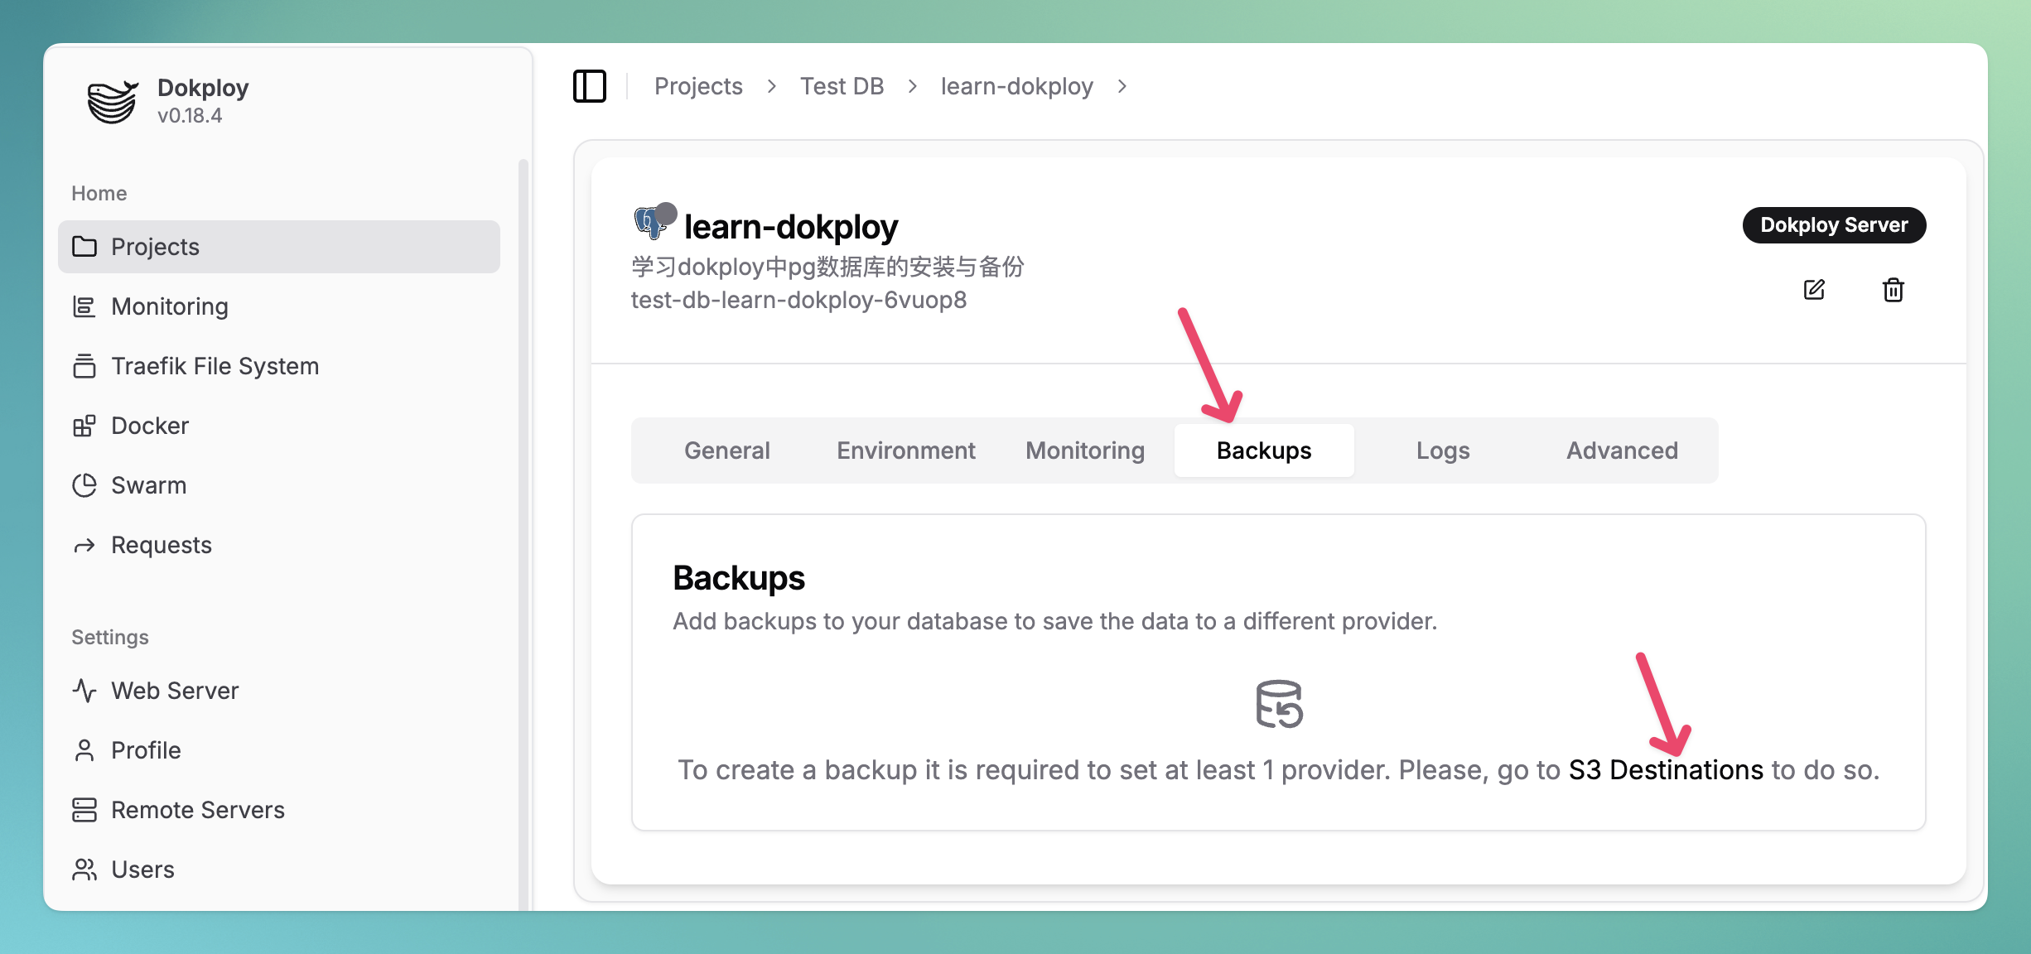Open Requests in the sidebar
The height and width of the screenshot is (954, 2031).
pyautogui.click(x=279, y=545)
